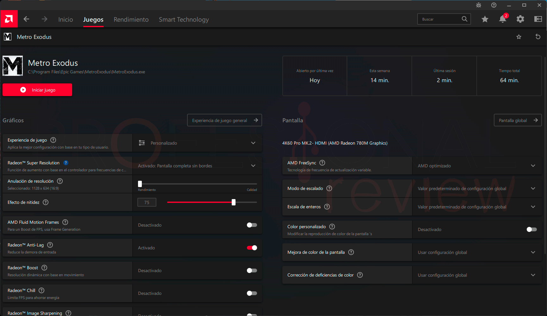Viewport: 547px width, 316px height.
Task: Go forward with the right arrow
Action: tap(44, 19)
